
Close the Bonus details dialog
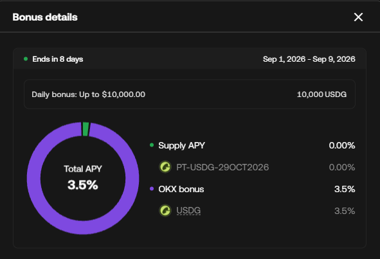pos(358,17)
